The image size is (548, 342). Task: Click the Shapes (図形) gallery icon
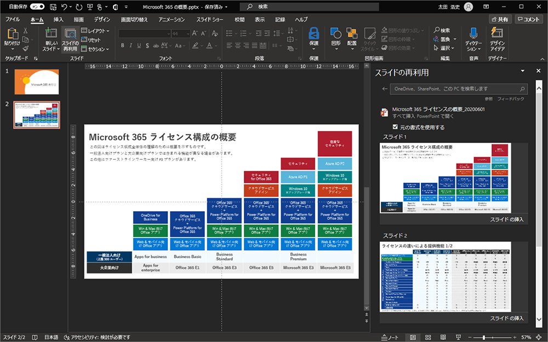coord(336,33)
